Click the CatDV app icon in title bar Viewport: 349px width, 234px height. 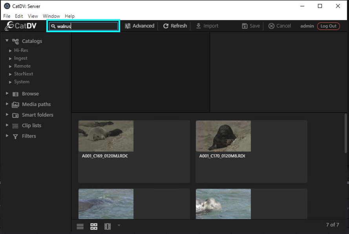click(7, 6)
